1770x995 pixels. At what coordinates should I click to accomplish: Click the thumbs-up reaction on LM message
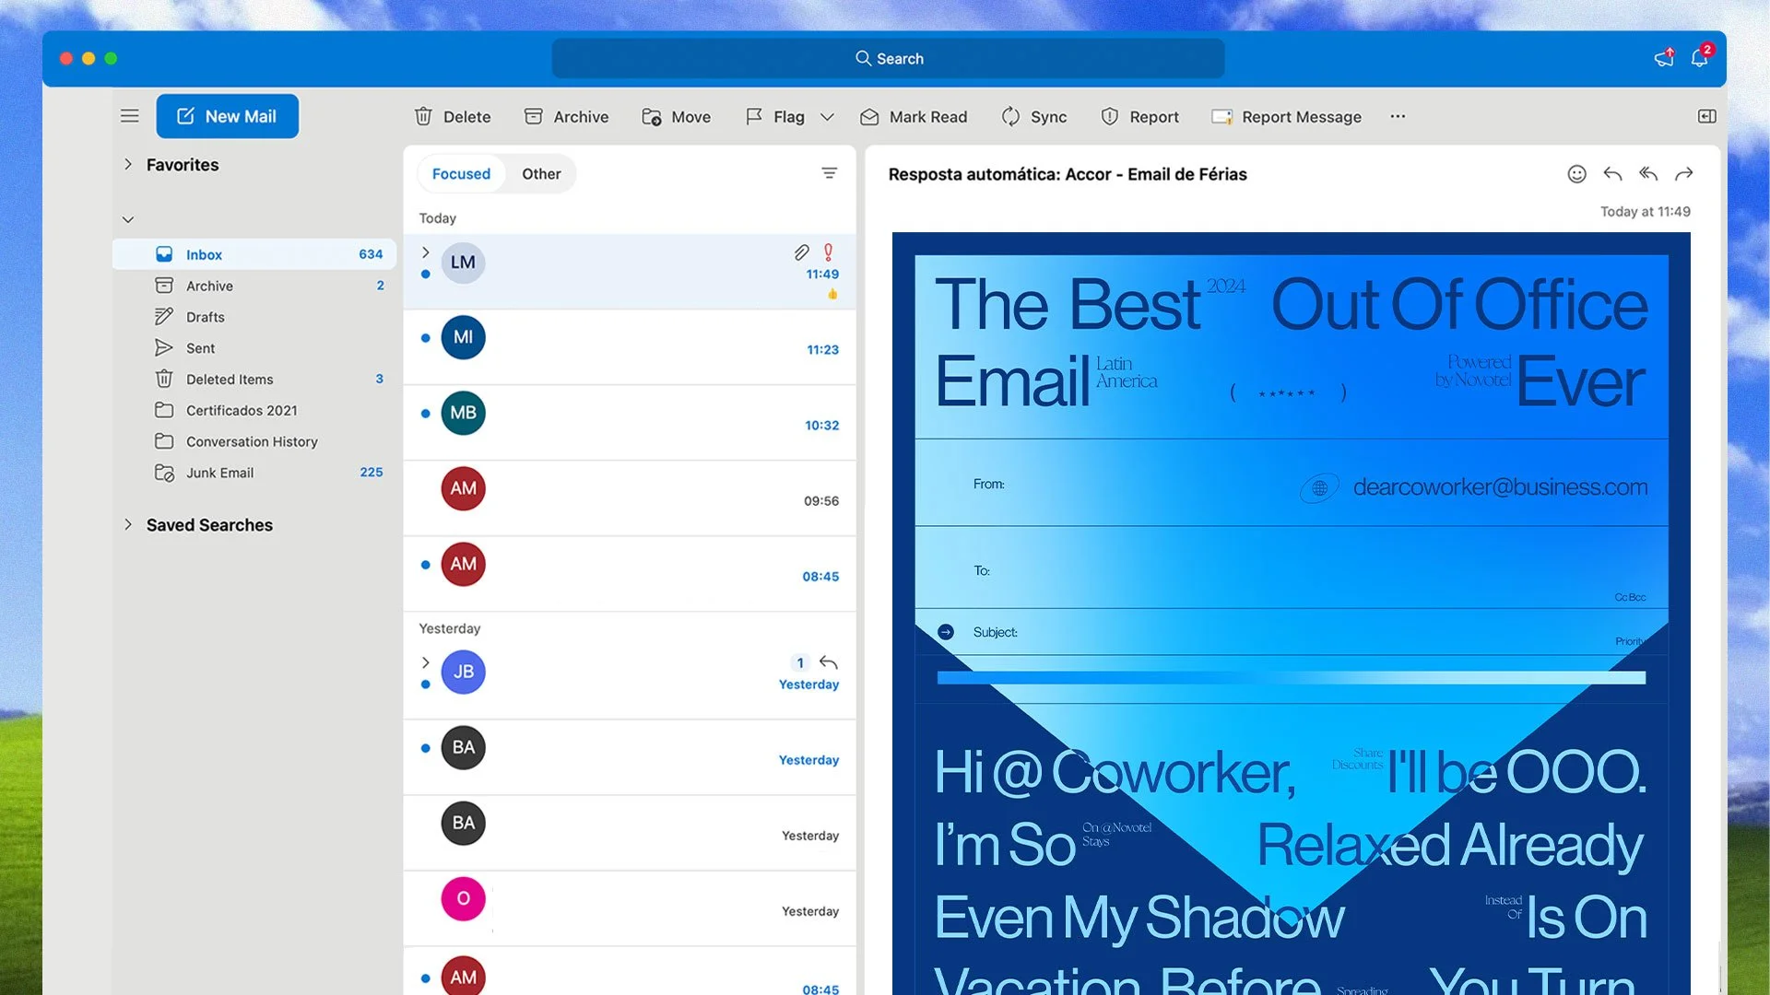click(x=832, y=294)
